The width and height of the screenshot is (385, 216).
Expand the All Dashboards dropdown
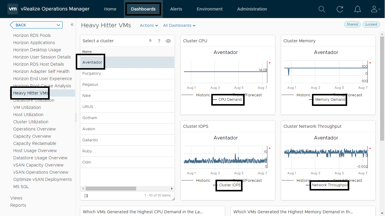(x=179, y=25)
